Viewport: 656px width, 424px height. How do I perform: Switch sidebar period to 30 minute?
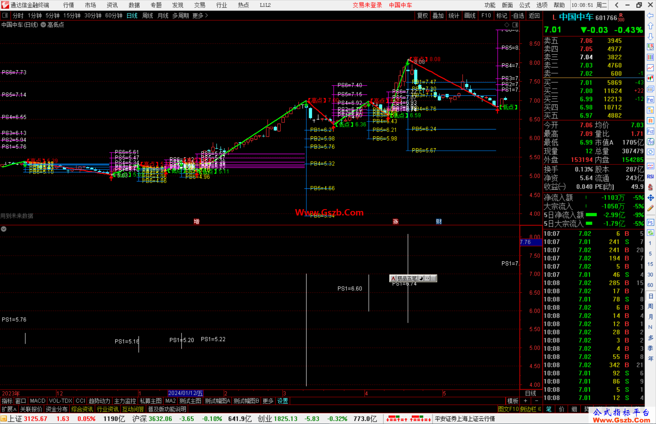point(650,274)
